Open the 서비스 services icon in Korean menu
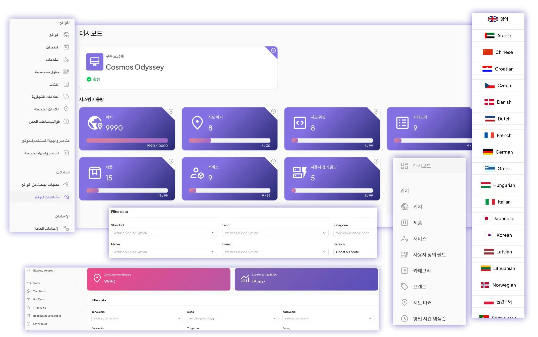538x337 pixels. pyautogui.click(x=404, y=239)
